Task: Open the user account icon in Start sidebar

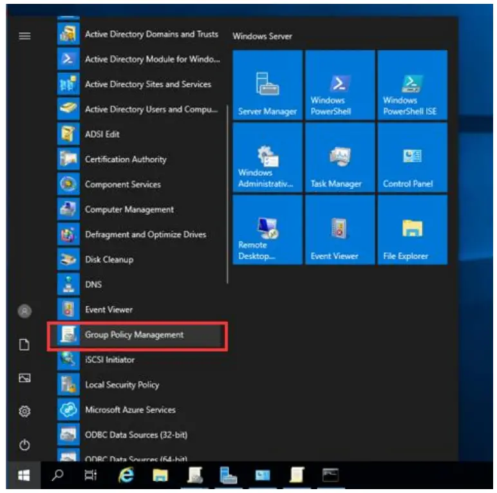Action: (x=24, y=311)
